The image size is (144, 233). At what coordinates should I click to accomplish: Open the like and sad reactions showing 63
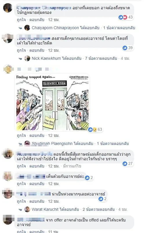click(x=95, y=130)
